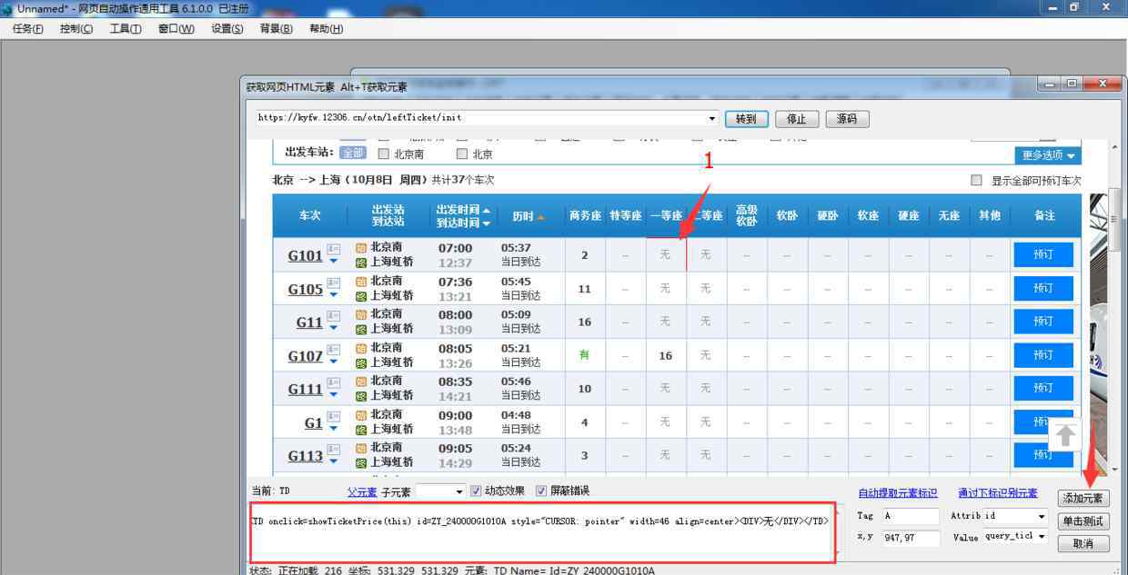This screenshot has height=575, width=1128.
Task: Check the 北京南 departure station box
Action: tap(383, 154)
